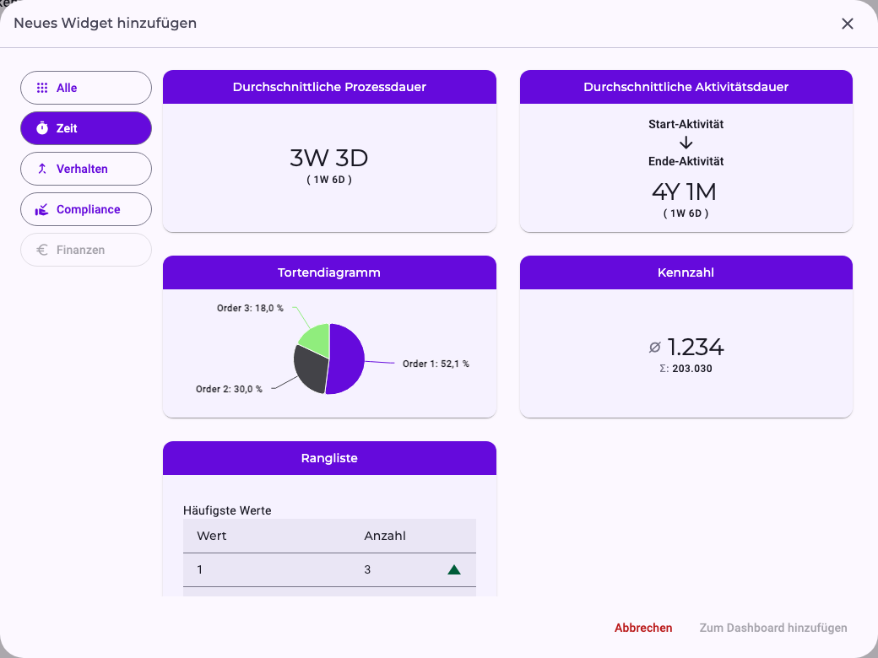Image resolution: width=878 pixels, height=658 pixels.
Task: Click the Start-Aktivität label
Action: coord(686,124)
